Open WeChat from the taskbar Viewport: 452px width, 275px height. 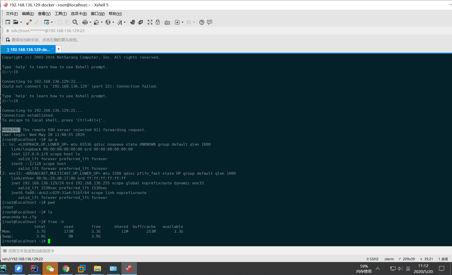pyautogui.click(x=50, y=269)
